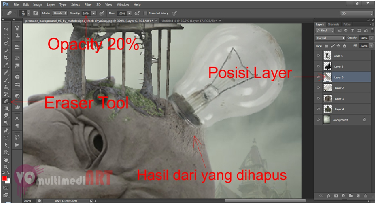Select the Pen tool

pos(6,131)
